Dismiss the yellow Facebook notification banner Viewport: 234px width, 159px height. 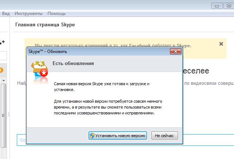[x=221, y=44]
